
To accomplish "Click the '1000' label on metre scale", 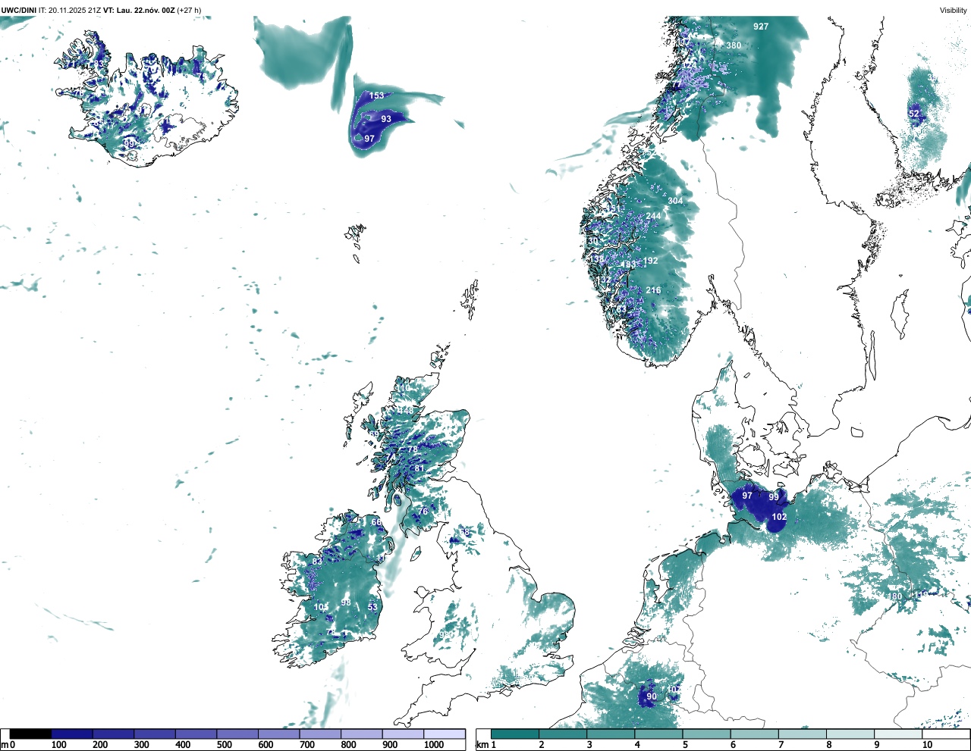I will [434, 745].
